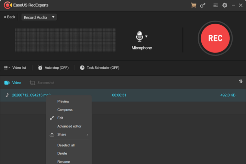Screen dimensions: 246x164
Task: Click the shopping cart purchase icon
Action: point(194,5)
